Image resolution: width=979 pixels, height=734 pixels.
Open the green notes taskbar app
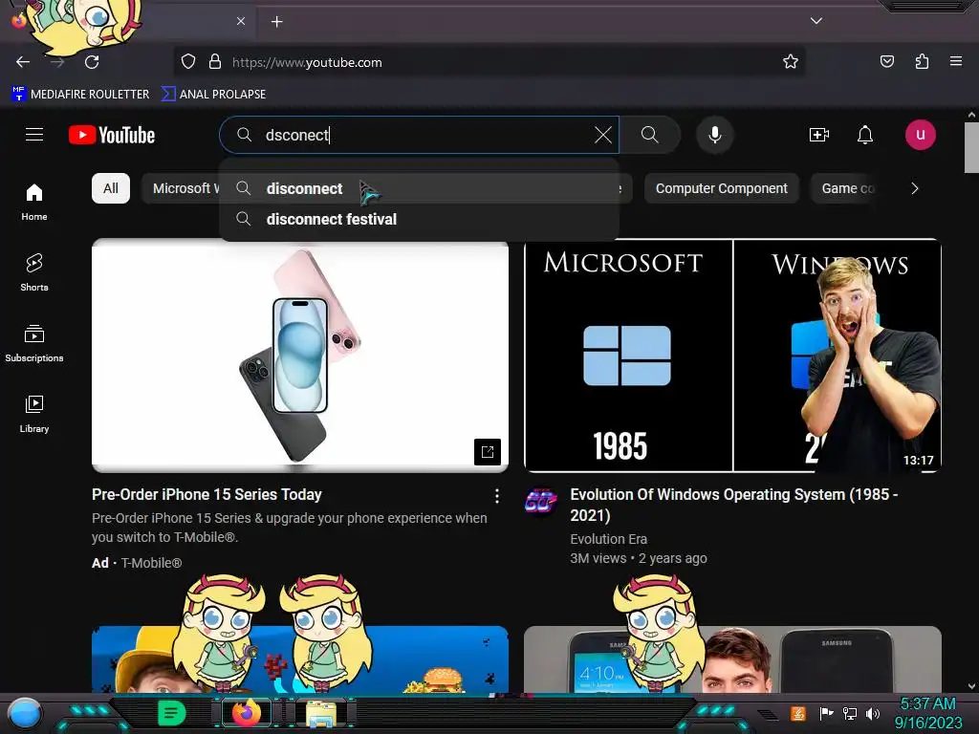172,713
